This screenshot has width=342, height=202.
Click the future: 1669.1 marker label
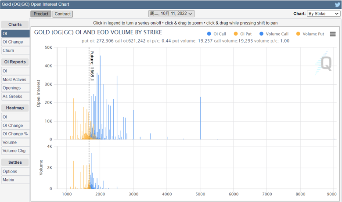point(92,66)
